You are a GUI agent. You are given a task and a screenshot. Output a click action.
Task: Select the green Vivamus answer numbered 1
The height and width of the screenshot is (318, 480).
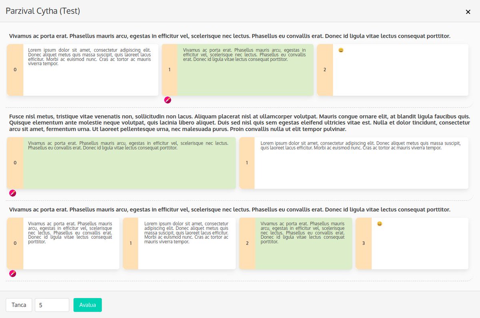pyautogui.click(x=238, y=70)
